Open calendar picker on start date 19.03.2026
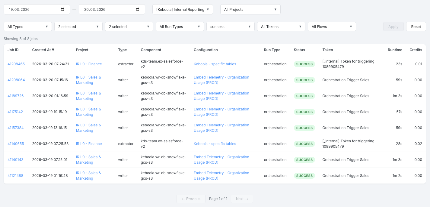Image resolution: width=430 pixels, height=207 pixels. point(62,9)
